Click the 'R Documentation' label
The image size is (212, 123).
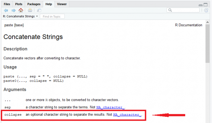(x=189, y=25)
